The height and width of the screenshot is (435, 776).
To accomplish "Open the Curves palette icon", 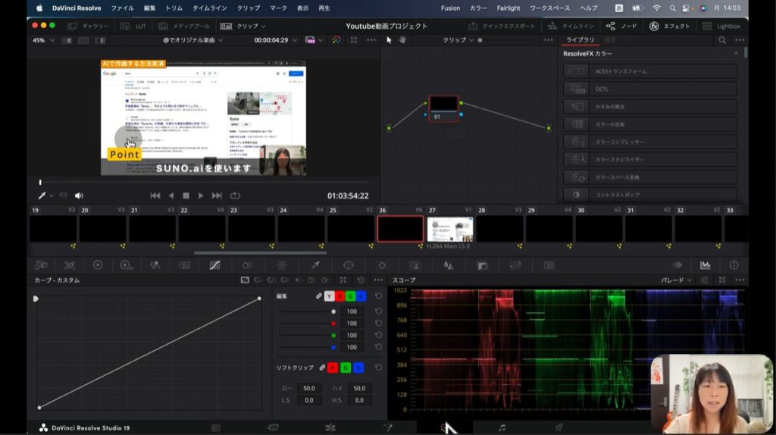I will tap(214, 265).
